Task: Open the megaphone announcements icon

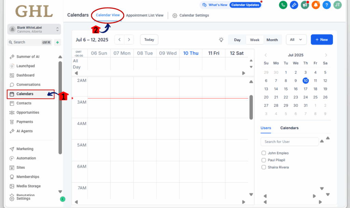Action: 305,5
